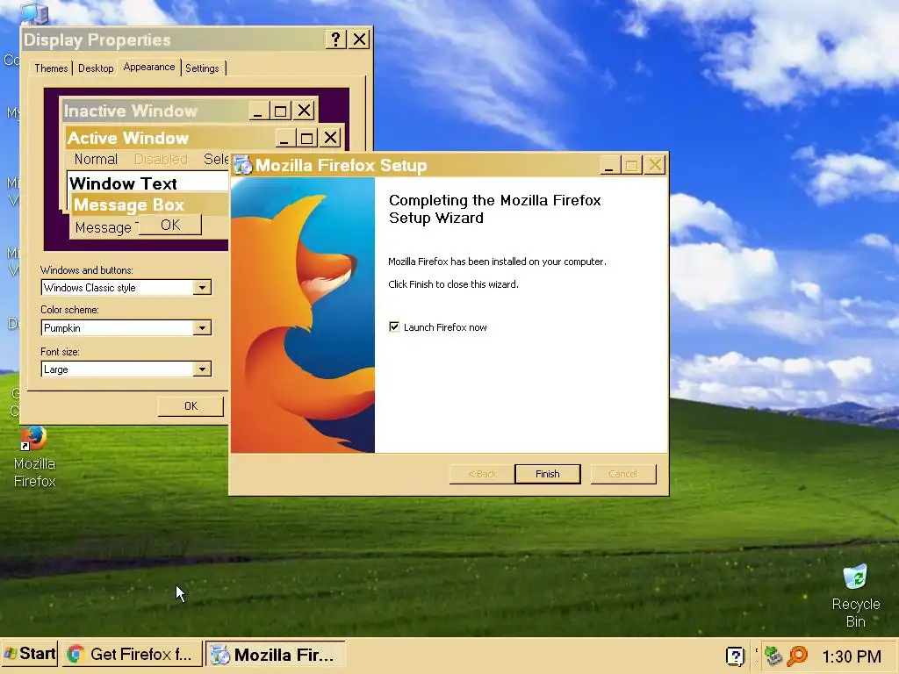Click the Completing the Mozilla Firefox Setup Wizard heading
Screen dimensions: 899x674
[495, 209]
